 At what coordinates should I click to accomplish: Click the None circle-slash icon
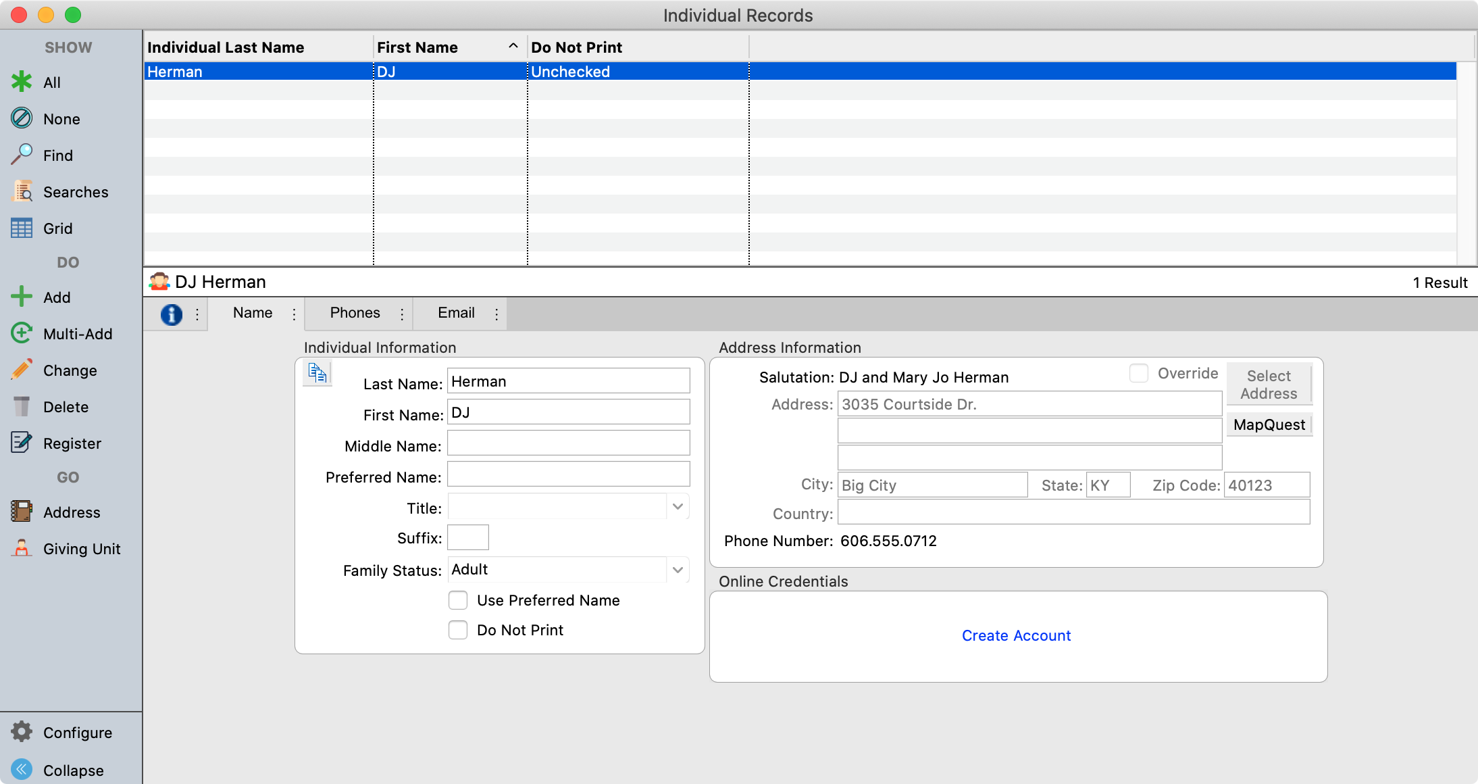22,118
